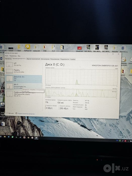Viewport: 132px width, 176px height.
Task: Select the Диск 0 (C: D:) sidebar item
Action: tap(24, 79)
